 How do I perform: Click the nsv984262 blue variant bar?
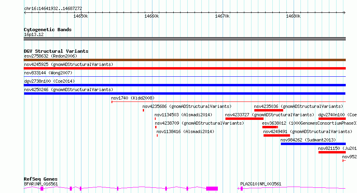click(x=313, y=144)
